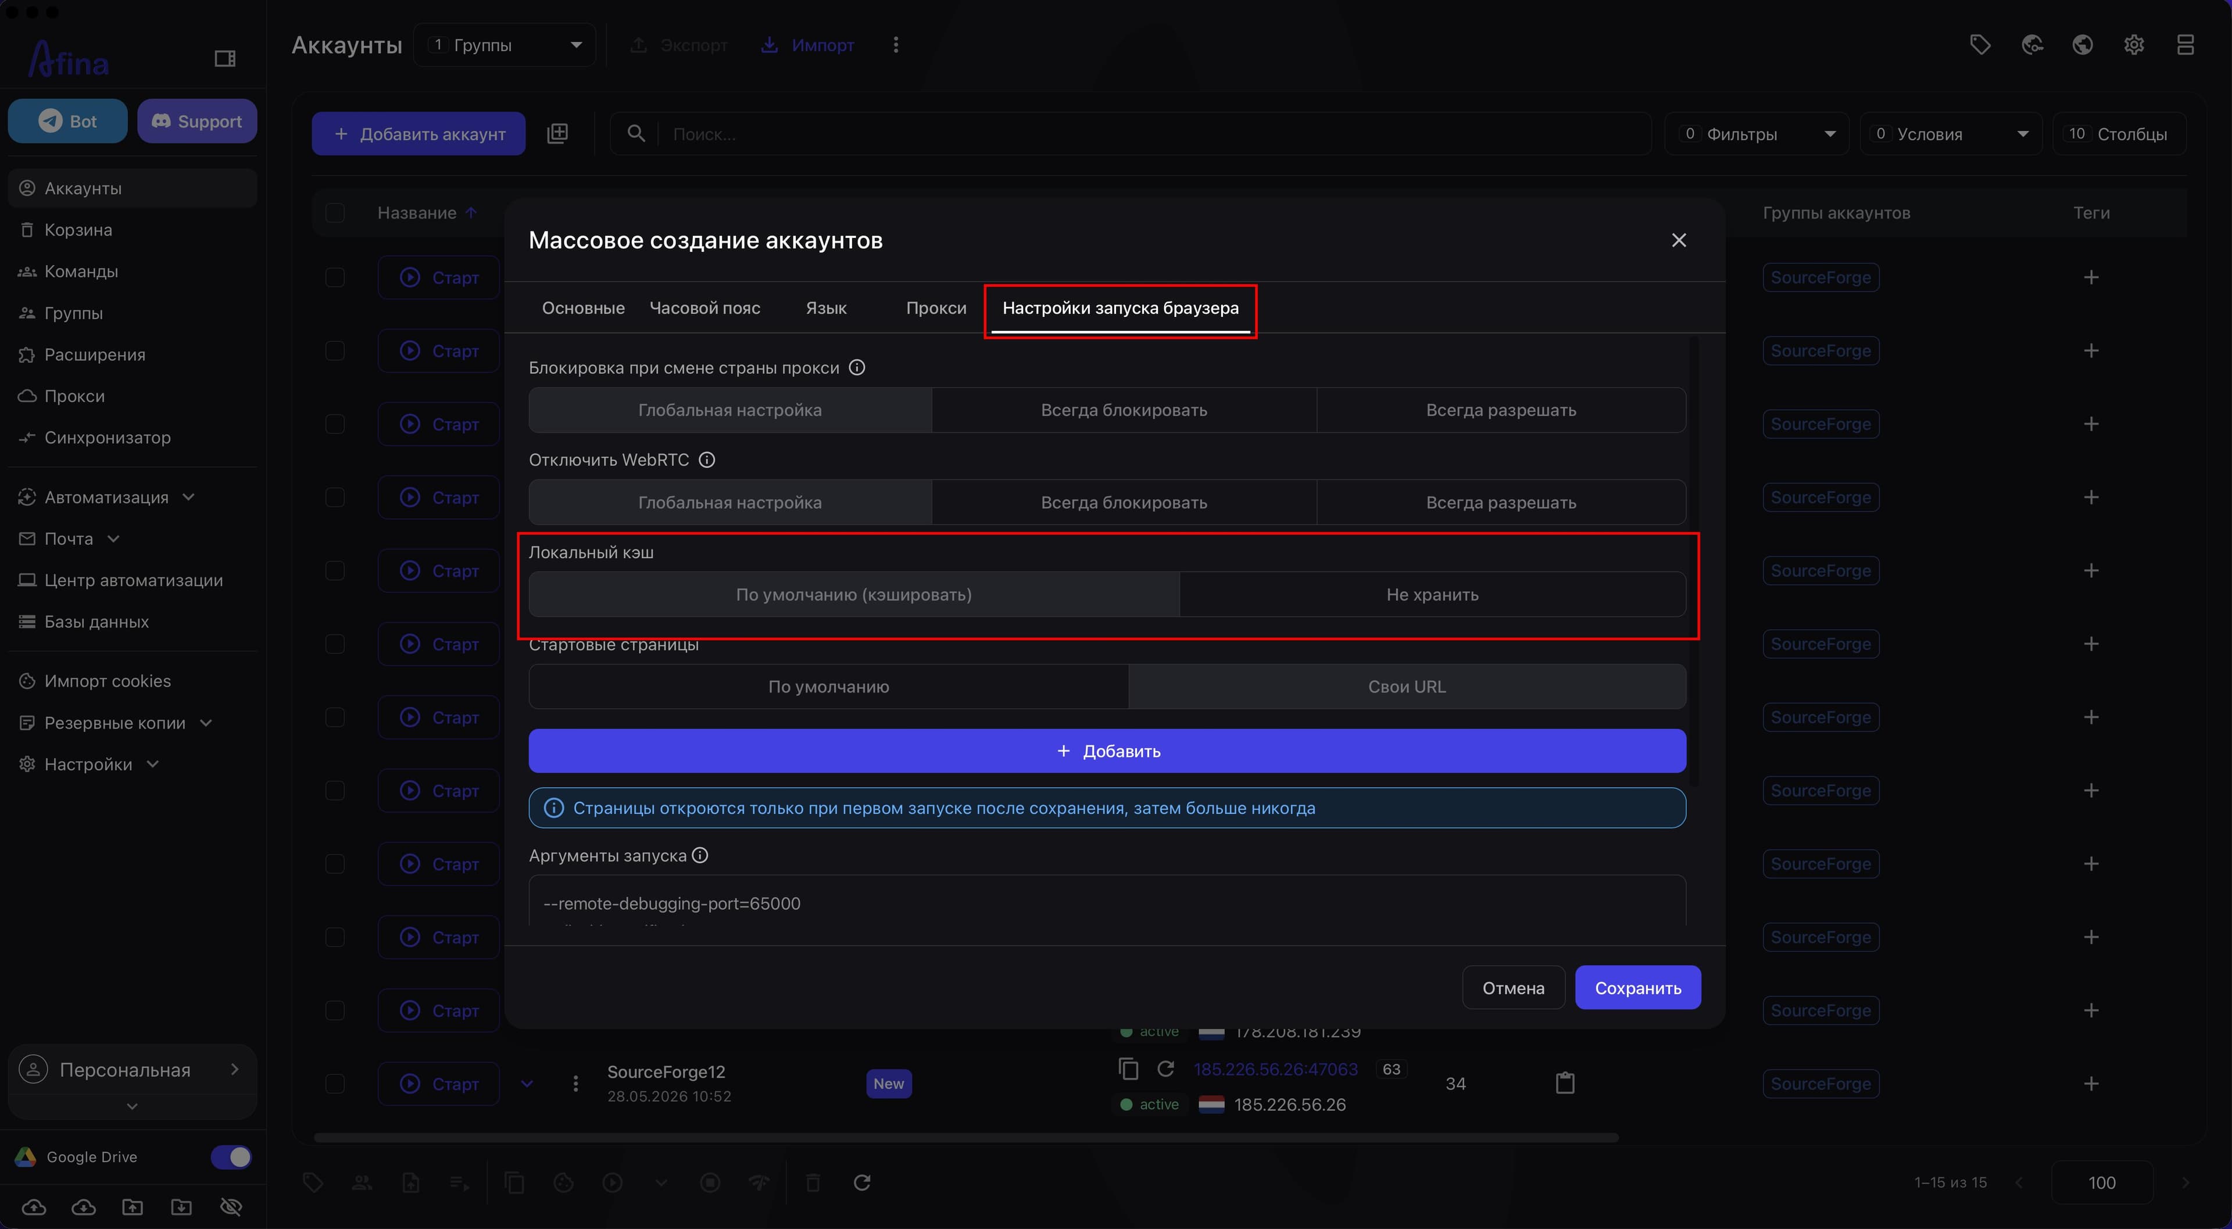Click the info icon beside Аргументы запуска

pyautogui.click(x=700, y=855)
